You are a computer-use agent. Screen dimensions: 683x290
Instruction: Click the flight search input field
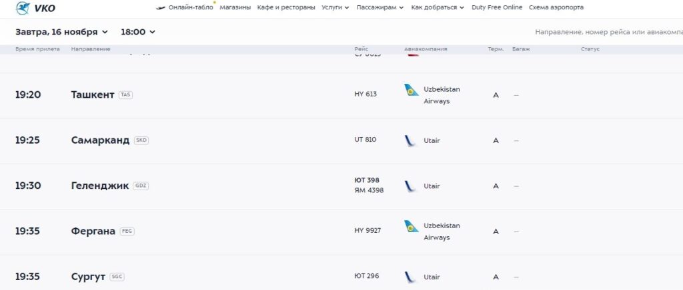607,32
